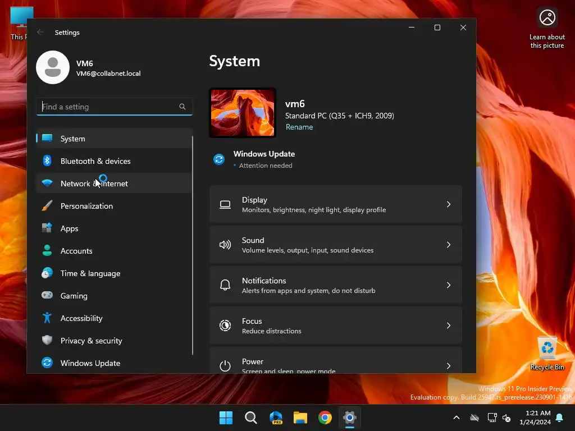
Task: Click the Notifications bell icon in System list
Action: 225,285
